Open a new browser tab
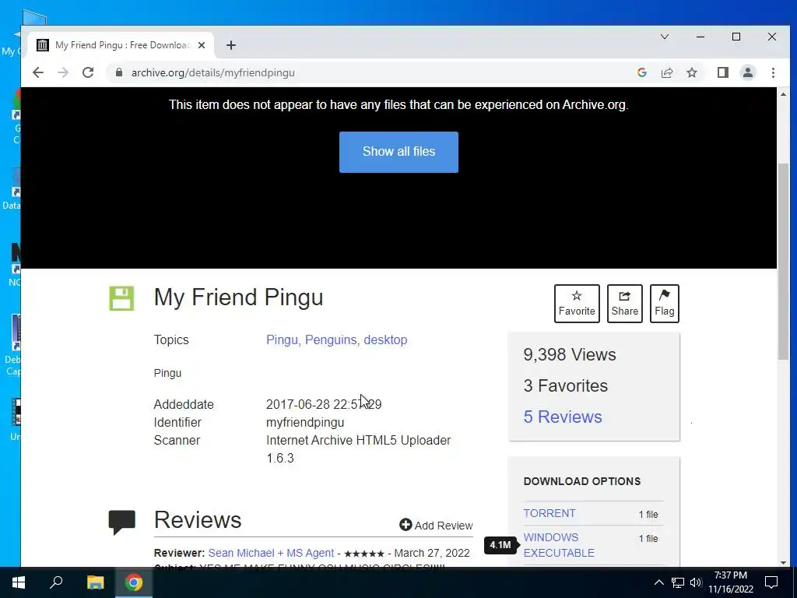797x598 pixels. point(231,45)
